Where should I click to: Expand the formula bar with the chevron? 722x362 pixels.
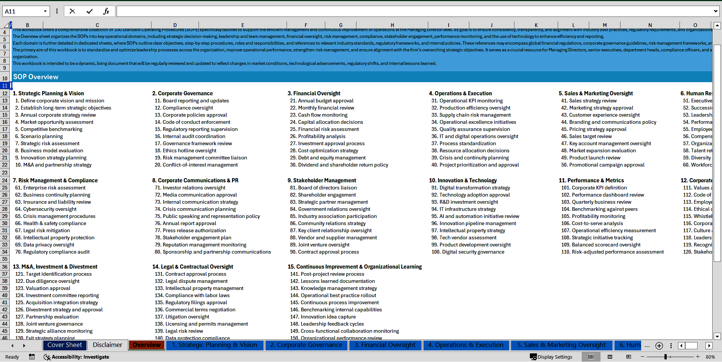pyautogui.click(x=715, y=11)
